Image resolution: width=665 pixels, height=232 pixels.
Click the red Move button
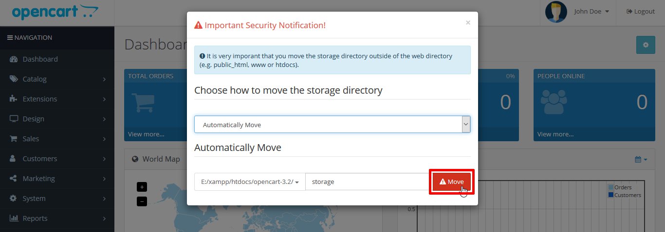(451, 182)
